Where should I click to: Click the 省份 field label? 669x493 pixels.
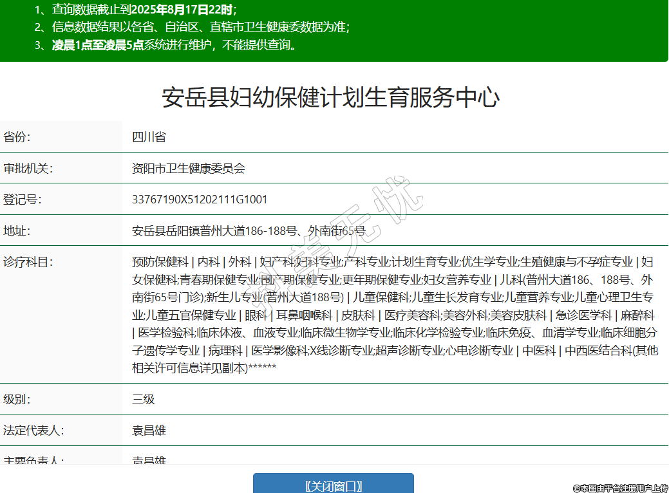pos(17,137)
